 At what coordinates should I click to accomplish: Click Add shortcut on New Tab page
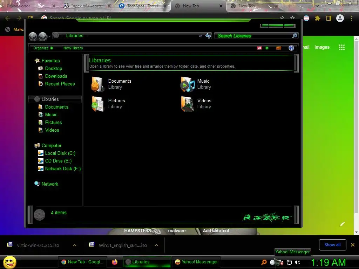click(x=216, y=230)
